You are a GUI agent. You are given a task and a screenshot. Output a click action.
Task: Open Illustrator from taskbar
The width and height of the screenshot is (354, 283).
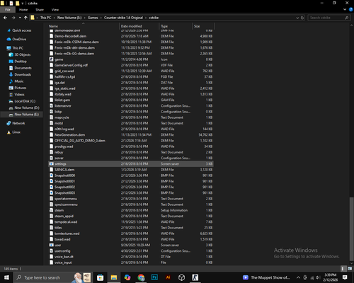(x=168, y=277)
